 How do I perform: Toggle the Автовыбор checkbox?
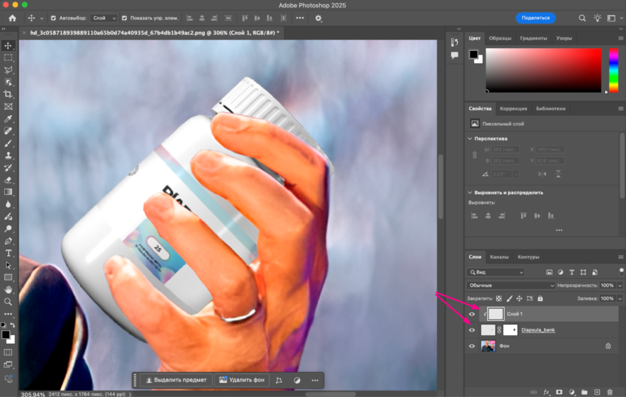tap(53, 18)
